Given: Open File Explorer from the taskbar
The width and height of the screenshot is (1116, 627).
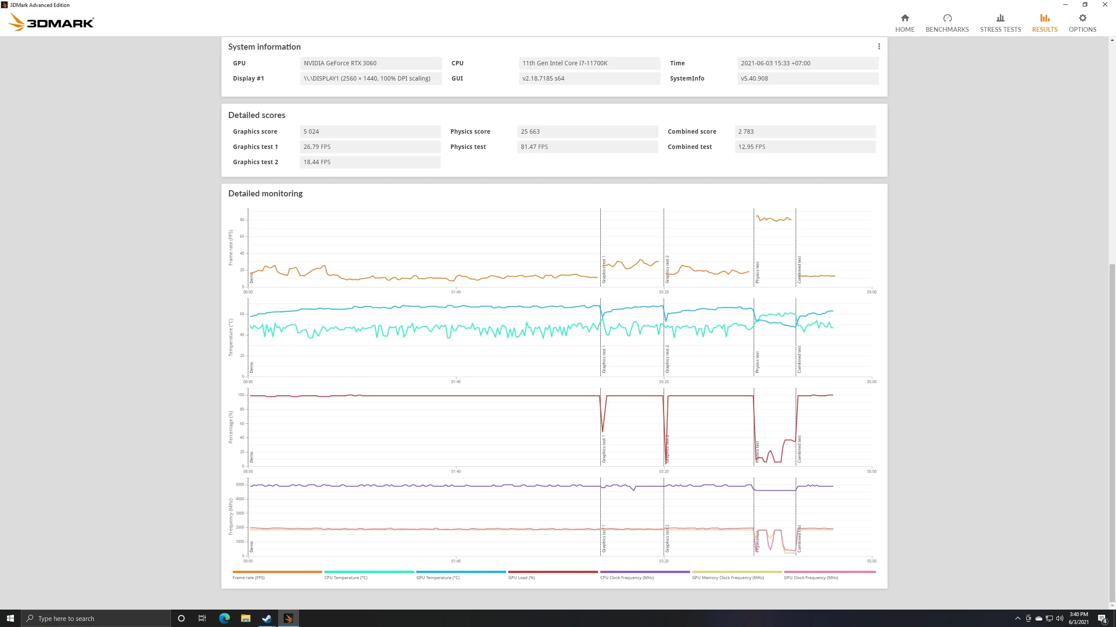Looking at the screenshot, I should pos(245,618).
